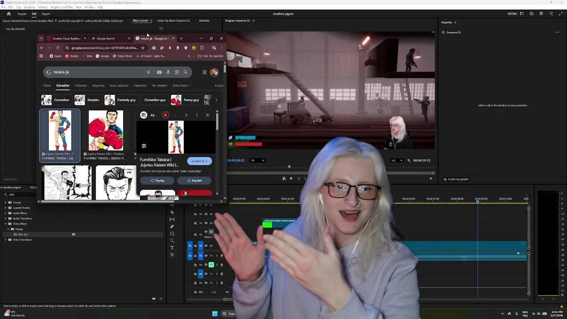Open Windows Start menu
This screenshot has width=567, height=319.
[x=215, y=314]
